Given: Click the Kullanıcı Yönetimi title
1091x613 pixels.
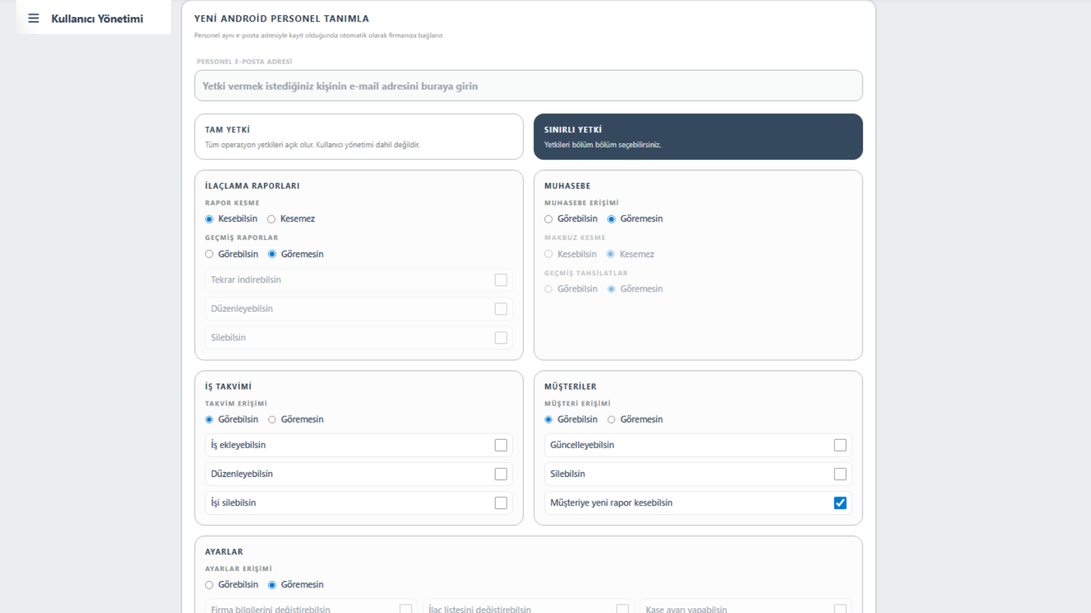Looking at the screenshot, I should pyautogui.click(x=97, y=19).
